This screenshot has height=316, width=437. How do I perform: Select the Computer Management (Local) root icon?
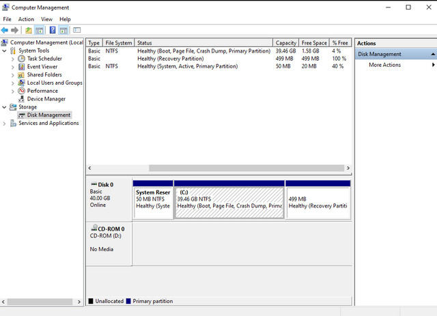[5, 42]
